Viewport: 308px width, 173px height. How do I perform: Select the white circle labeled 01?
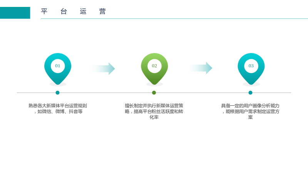pos(58,66)
